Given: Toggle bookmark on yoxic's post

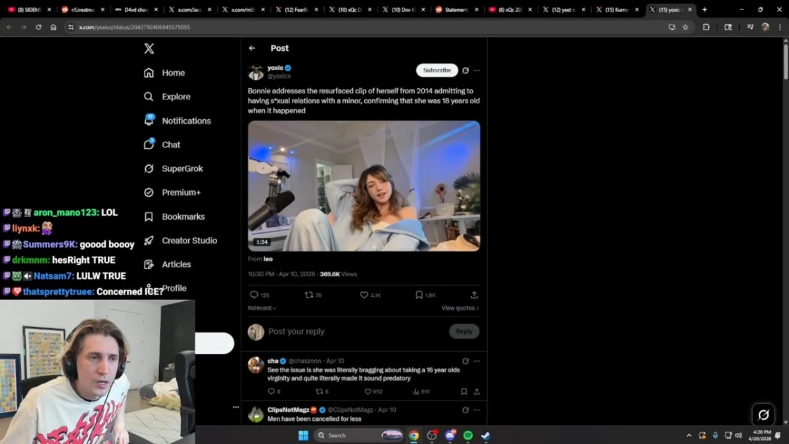Looking at the screenshot, I should (x=418, y=295).
